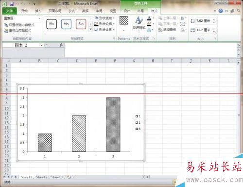Apply the red outline Abc shape style
Screen dimensions: 243x187
click(81, 24)
